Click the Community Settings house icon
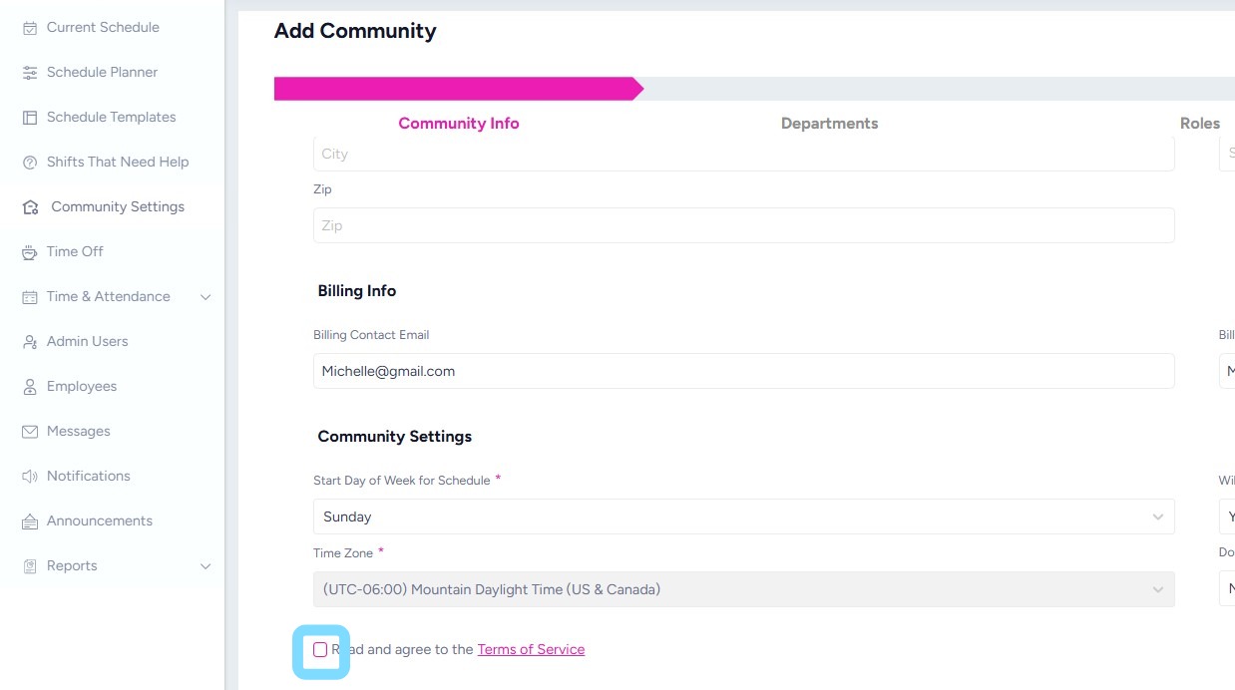The width and height of the screenshot is (1235, 690). click(30, 207)
